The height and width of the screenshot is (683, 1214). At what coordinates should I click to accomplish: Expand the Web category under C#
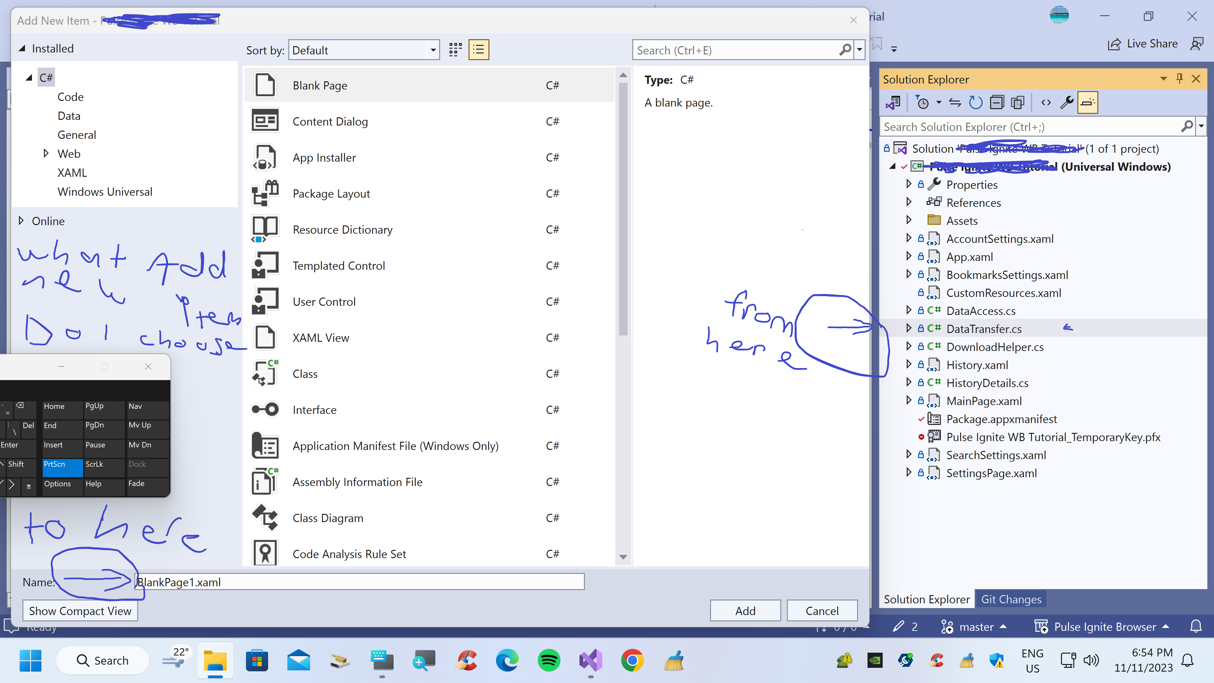coord(46,153)
